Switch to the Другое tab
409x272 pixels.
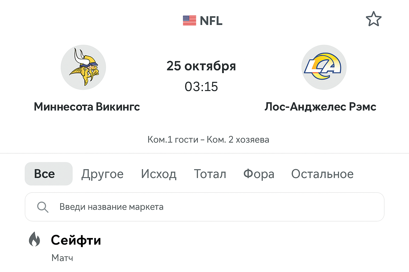pyautogui.click(x=103, y=174)
